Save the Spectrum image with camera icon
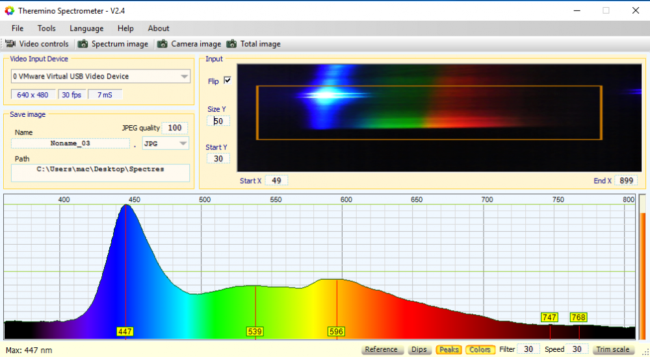The height and width of the screenshot is (357, 650). (x=113, y=44)
